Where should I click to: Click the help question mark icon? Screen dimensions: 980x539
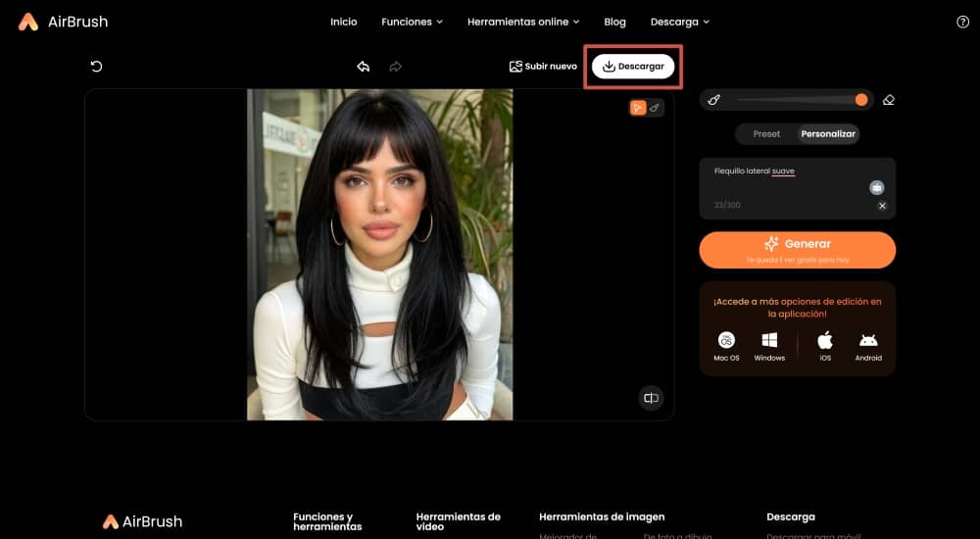tap(962, 22)
